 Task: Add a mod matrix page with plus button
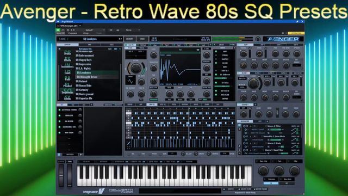point(267,121)
